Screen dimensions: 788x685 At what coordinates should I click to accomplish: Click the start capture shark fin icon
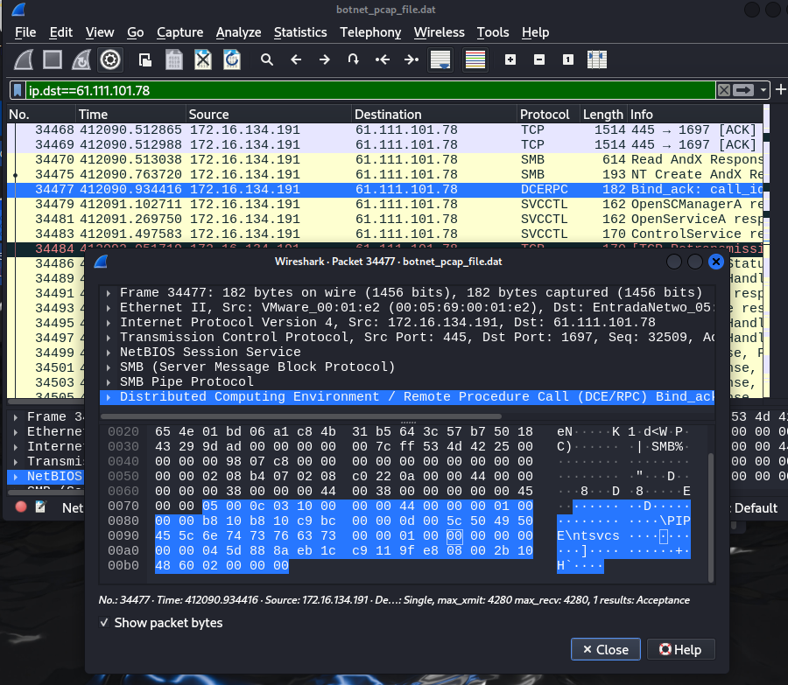[24, 59]
